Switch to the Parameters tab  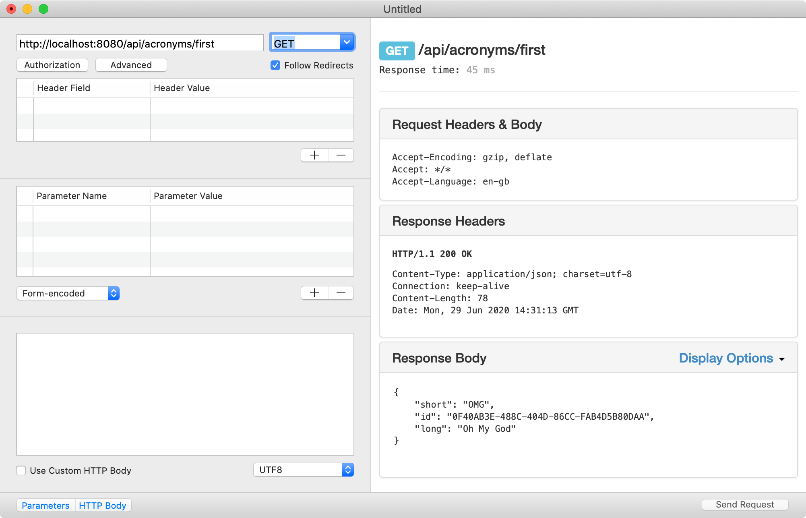tap(45, 506)
